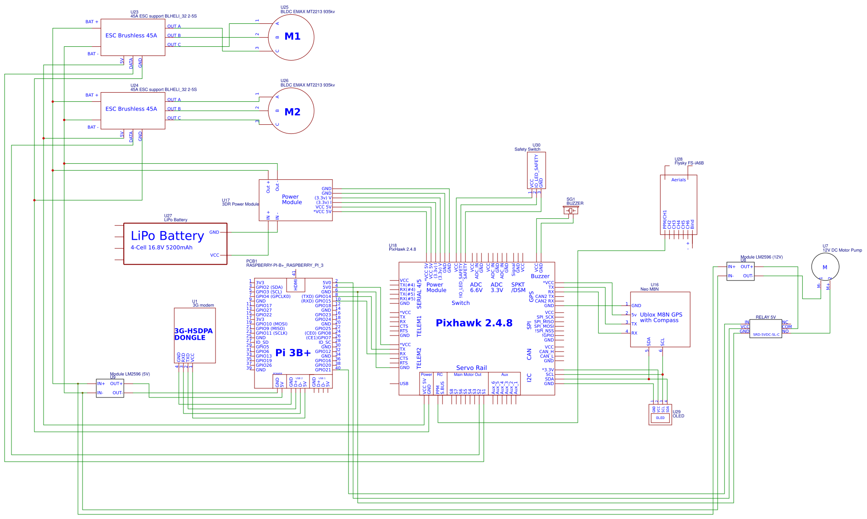This screenshot has height=519, width=867.
Task: Click the "Main Motor Out" rail label
Action: point(468,375)
